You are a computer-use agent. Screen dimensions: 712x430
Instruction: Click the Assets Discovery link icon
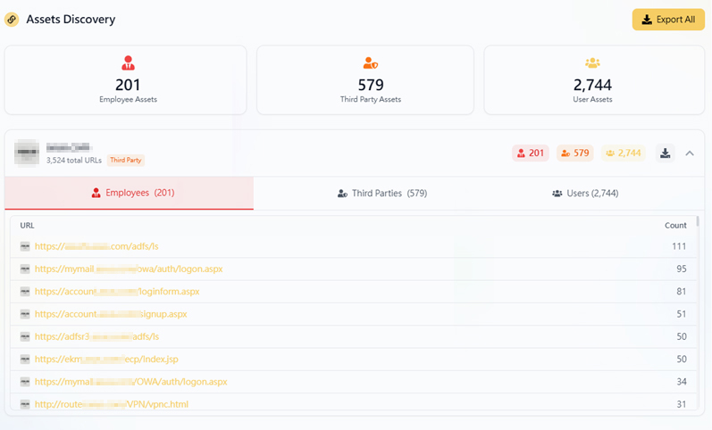12,20
